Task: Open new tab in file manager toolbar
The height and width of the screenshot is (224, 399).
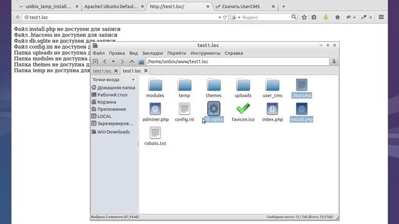Action: tap(95, 62)
